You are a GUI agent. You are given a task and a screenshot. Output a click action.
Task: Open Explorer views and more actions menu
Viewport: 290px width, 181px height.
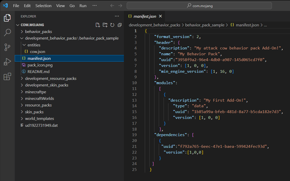[117, 16]
